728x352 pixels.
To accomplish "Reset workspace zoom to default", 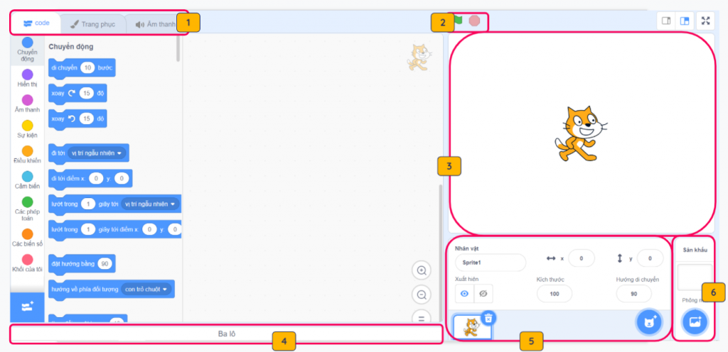I will (422, 318).
